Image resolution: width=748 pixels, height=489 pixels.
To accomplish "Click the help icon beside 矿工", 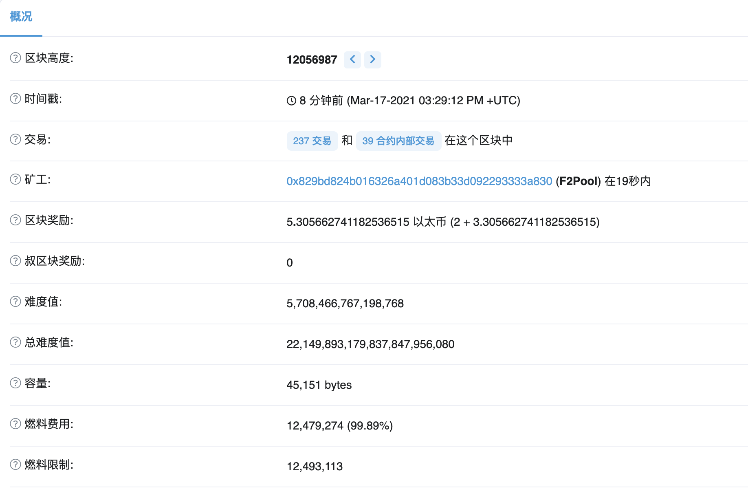I will click(x=15, y=179).
